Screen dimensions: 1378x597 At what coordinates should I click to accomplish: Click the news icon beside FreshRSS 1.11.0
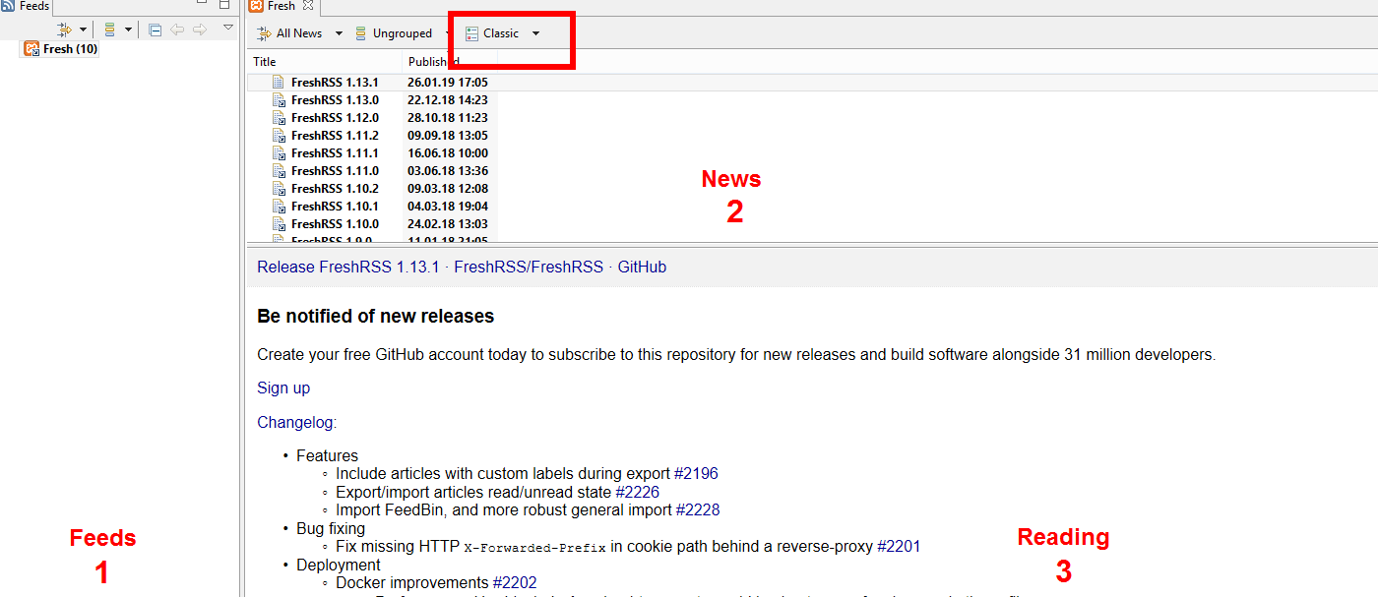point(279,171)
